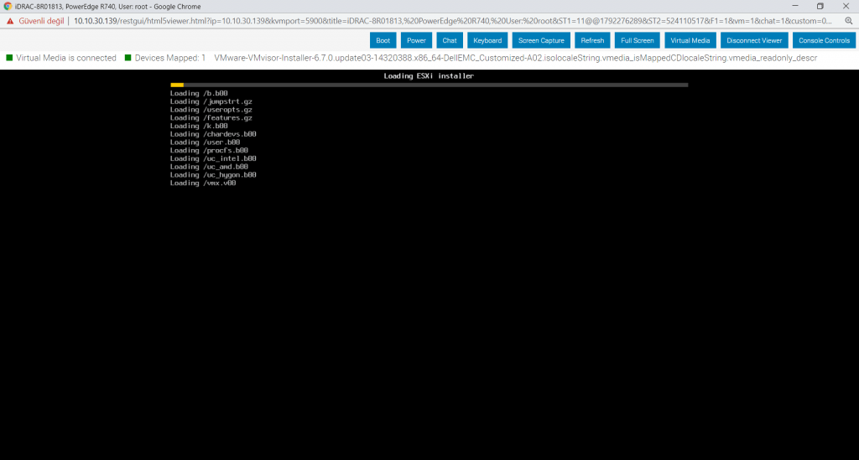The width and height of the screenshot is (859, 460).
Task: Open the Power controls
Action: (x=416, y=40)
